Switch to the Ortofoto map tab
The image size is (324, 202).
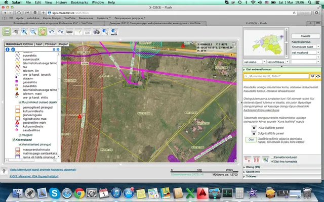(x=28, y=44)
